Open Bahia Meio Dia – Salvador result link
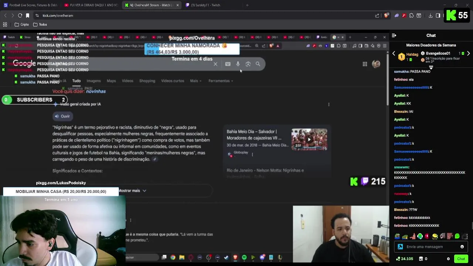473x266 pixels. coord(254,135)
